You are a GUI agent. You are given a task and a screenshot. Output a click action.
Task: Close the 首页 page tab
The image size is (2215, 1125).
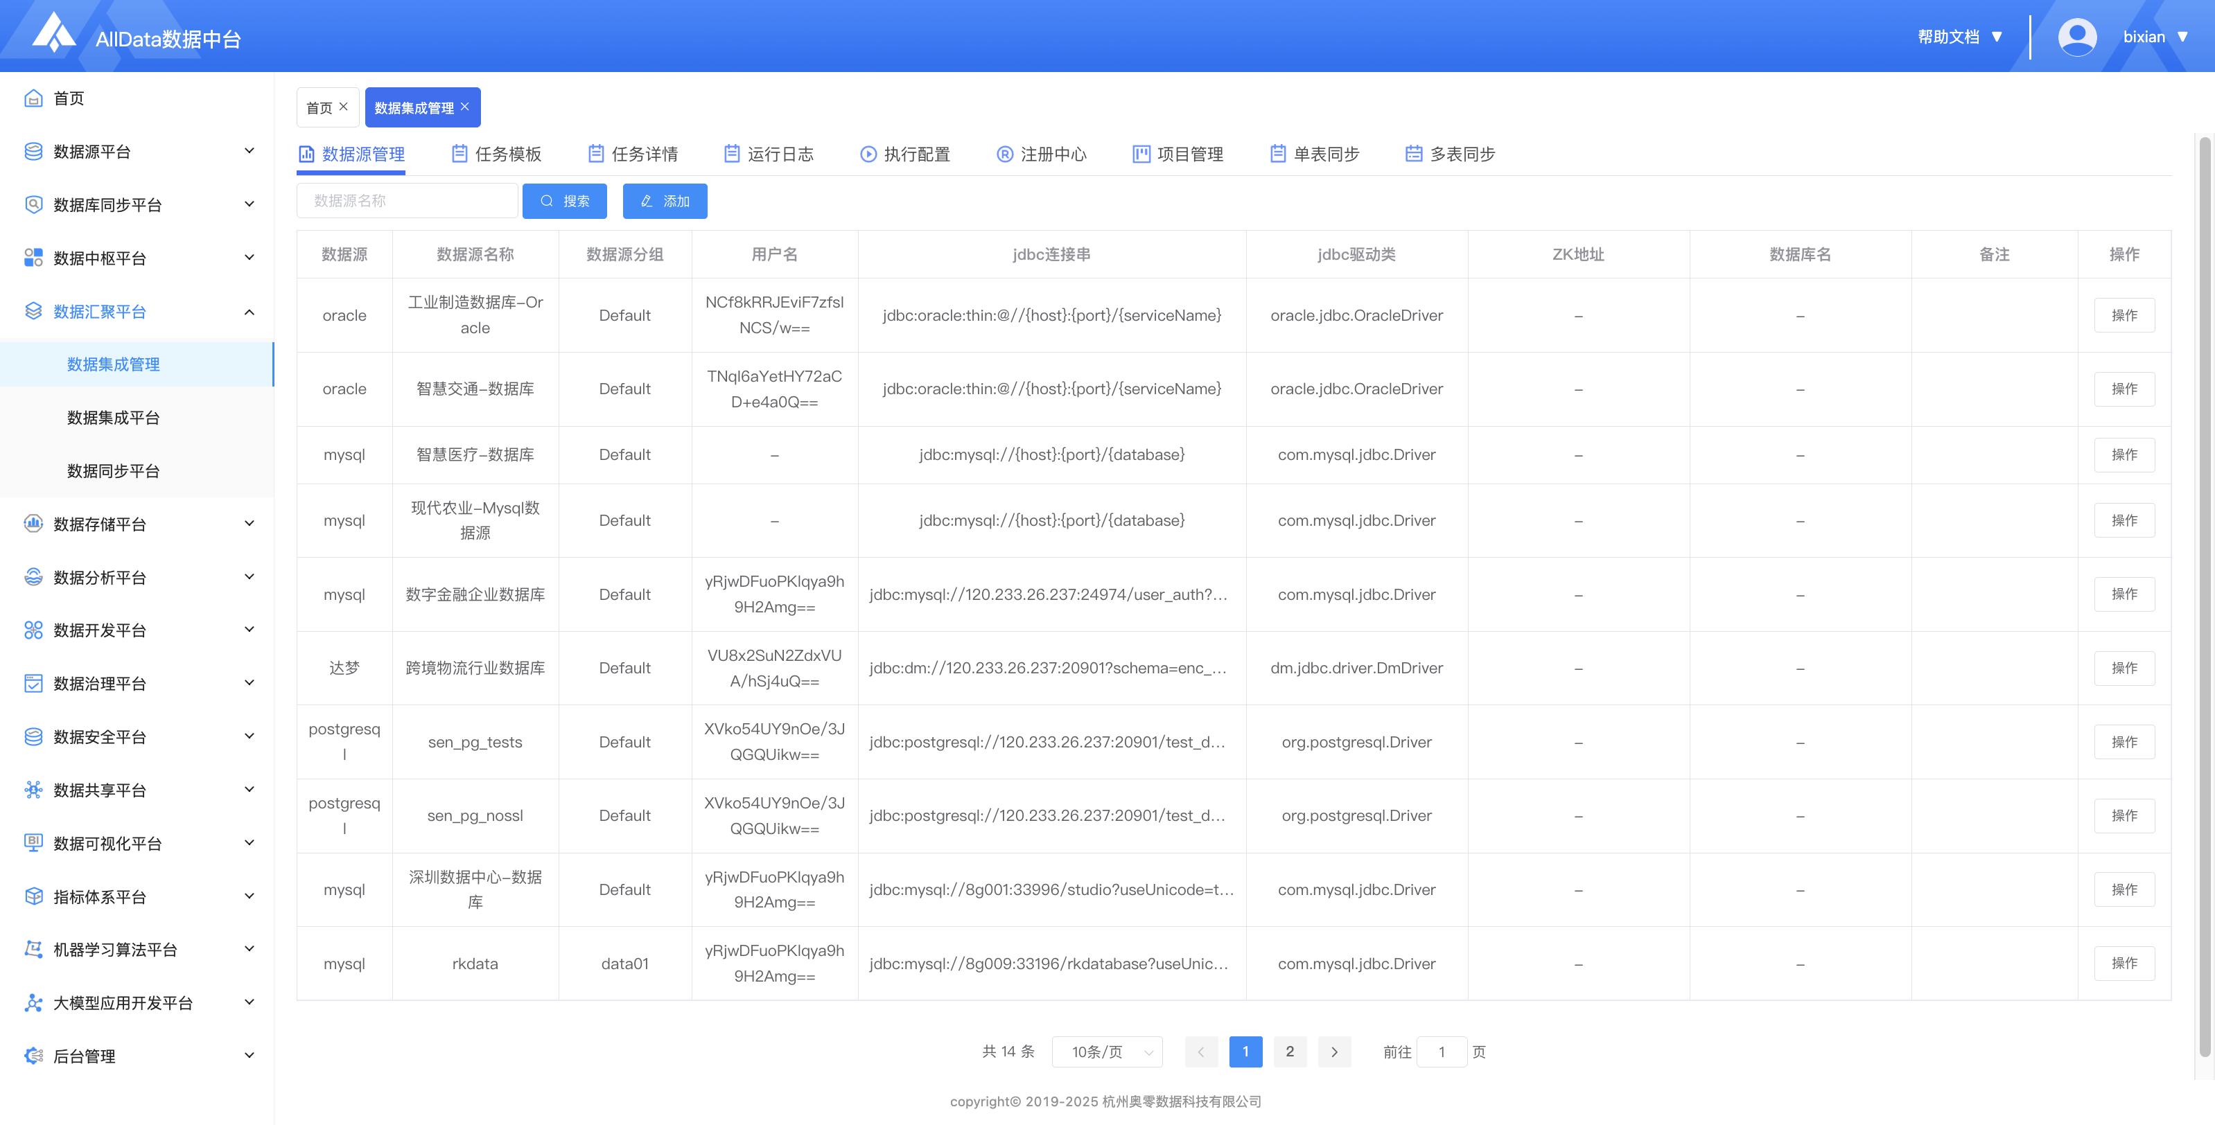344,107
